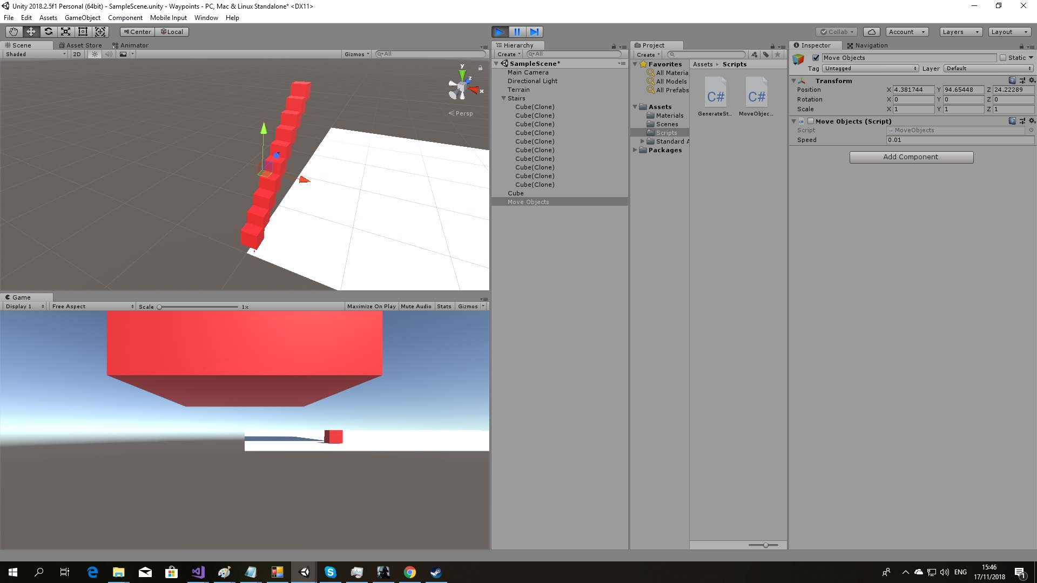Enable the Move Objects script checkbox
1037x583 pixels.
(811, 121)
